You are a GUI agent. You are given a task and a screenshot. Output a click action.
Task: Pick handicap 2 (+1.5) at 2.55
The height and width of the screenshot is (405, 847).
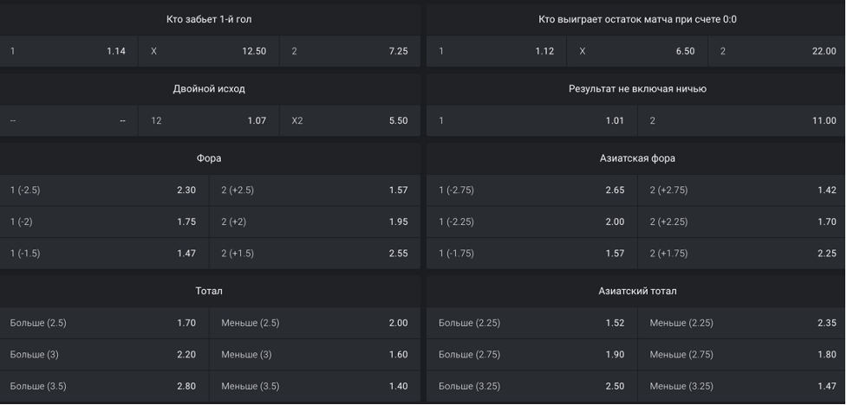[314, 254]
